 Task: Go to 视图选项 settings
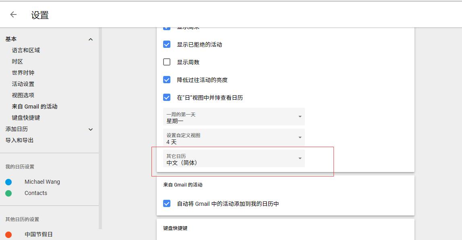(x=23, y=95)
